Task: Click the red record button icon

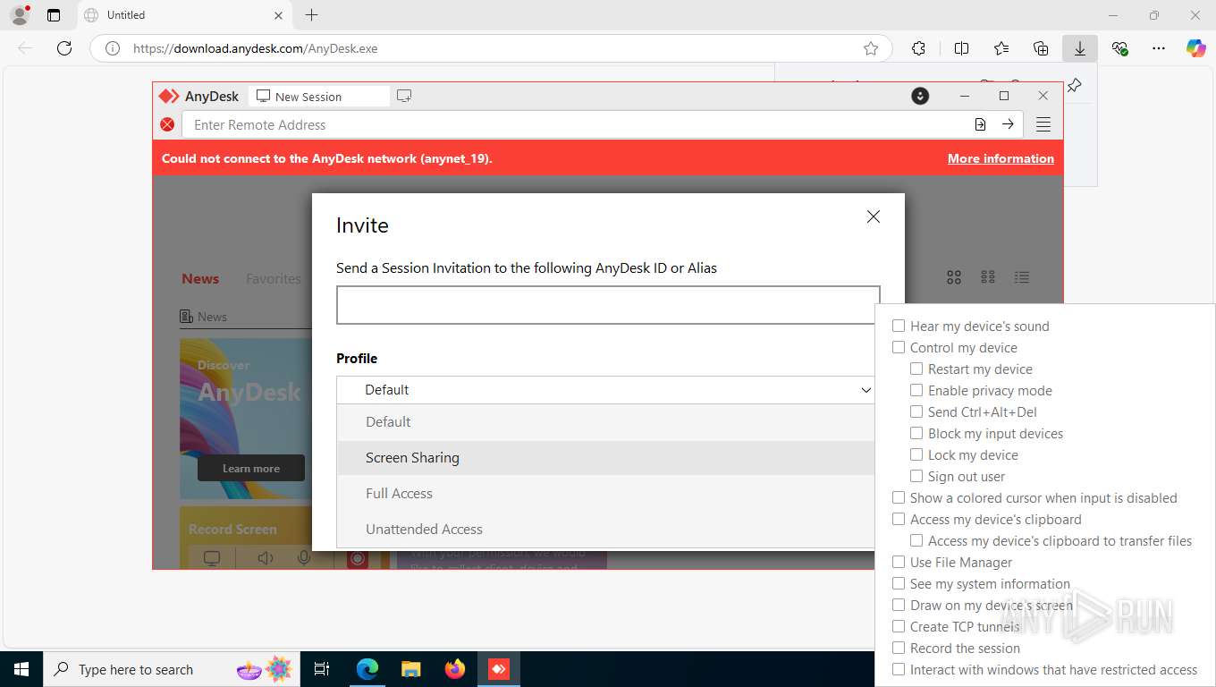Action: (358, 558)
